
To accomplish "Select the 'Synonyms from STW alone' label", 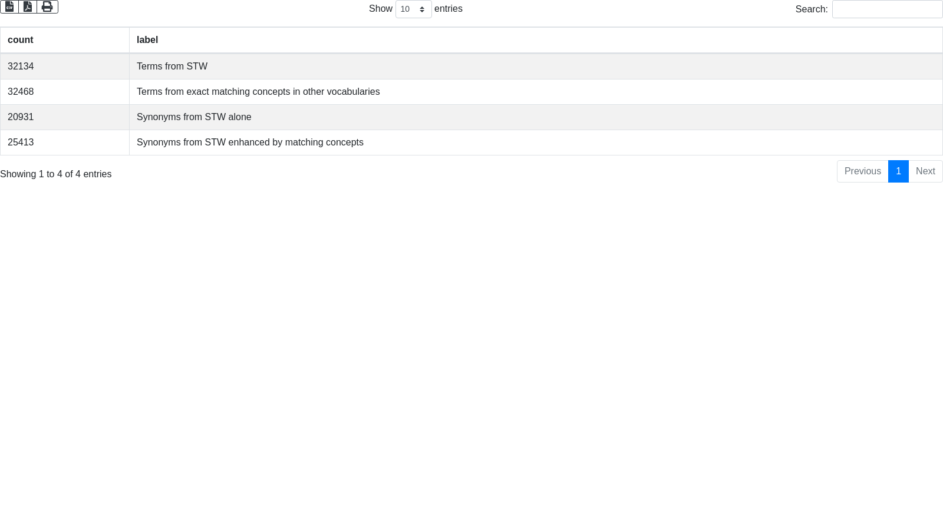I will [x=194, y=117].
